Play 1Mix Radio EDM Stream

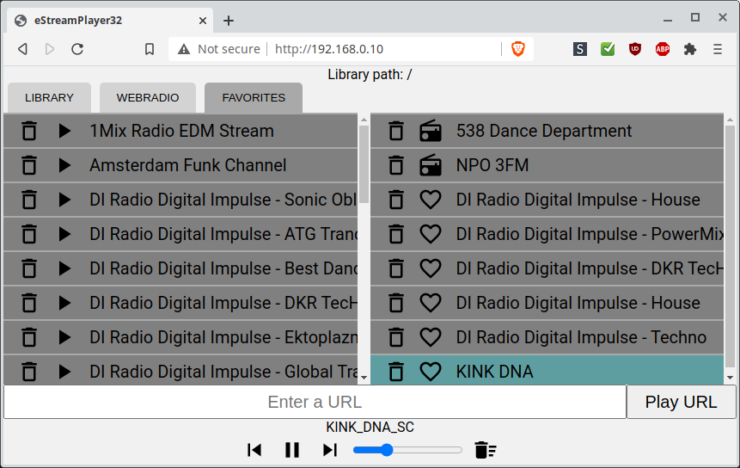(x=64, y=131)
